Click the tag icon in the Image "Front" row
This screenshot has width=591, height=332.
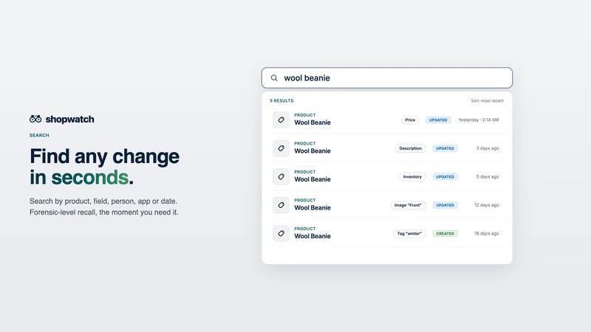click(281, 205)
